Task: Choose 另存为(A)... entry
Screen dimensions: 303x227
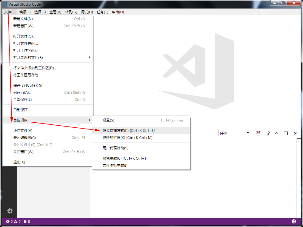Action: click(48, 93)
